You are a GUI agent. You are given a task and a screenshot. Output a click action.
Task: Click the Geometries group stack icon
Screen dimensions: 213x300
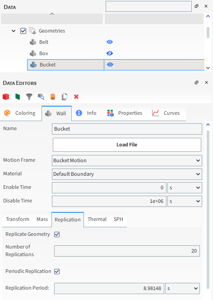pyautogui.click(x=32, y=31)
